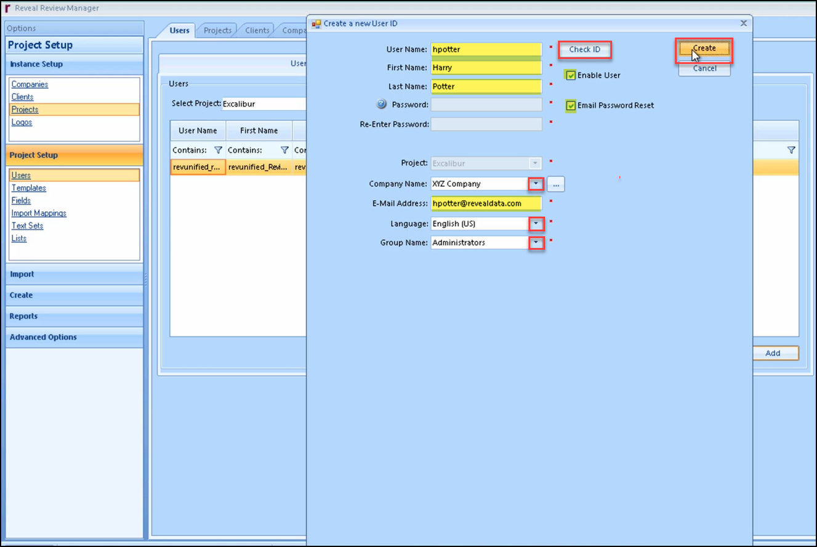
Task: Expand the Reports section in Options
Action: [x=74, y=317]
